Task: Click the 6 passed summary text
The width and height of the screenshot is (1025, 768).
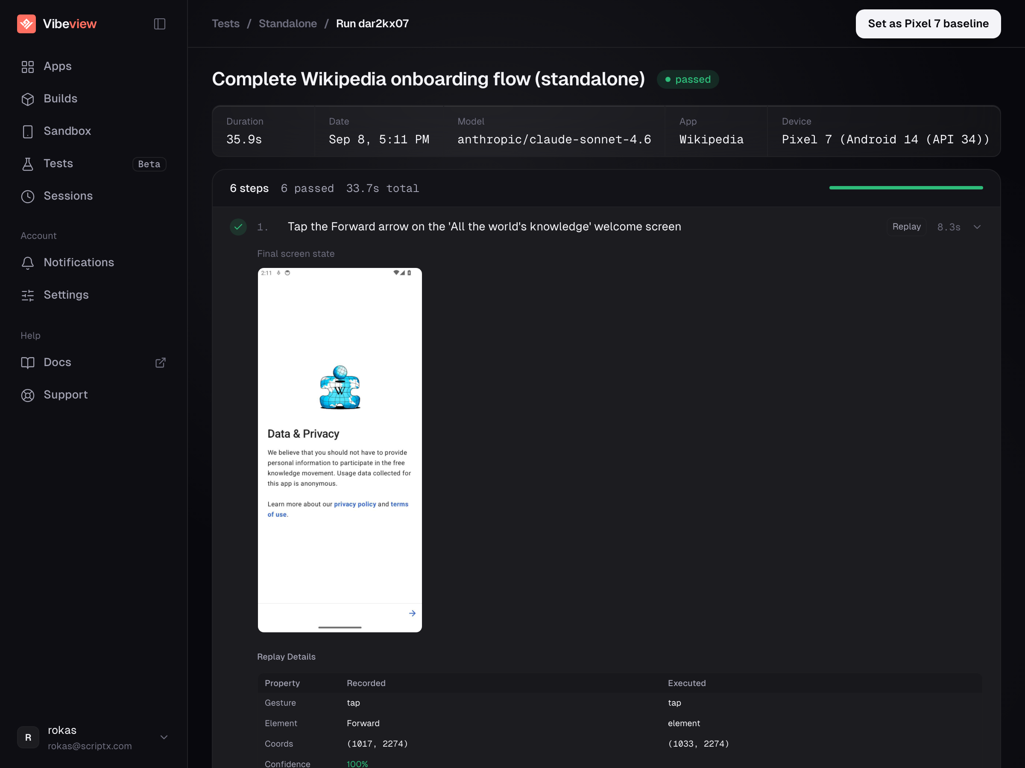Action: [x=307, y=189]
